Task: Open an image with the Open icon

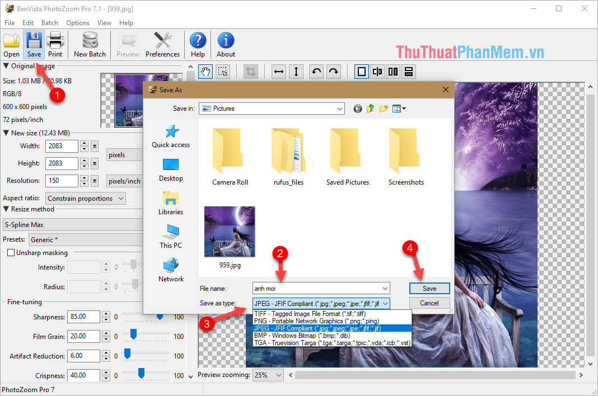Action: 11,45
